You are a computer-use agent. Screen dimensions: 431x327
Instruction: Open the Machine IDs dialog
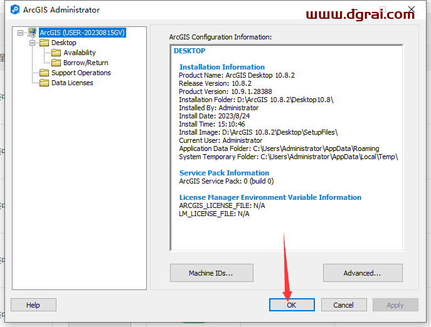click(211, 273)
